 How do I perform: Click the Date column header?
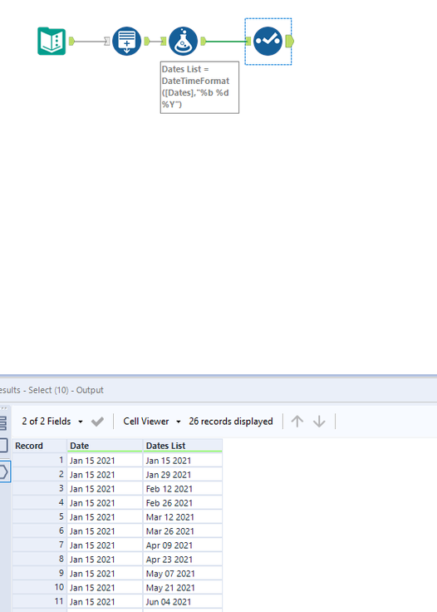click(x=105, y=446)
